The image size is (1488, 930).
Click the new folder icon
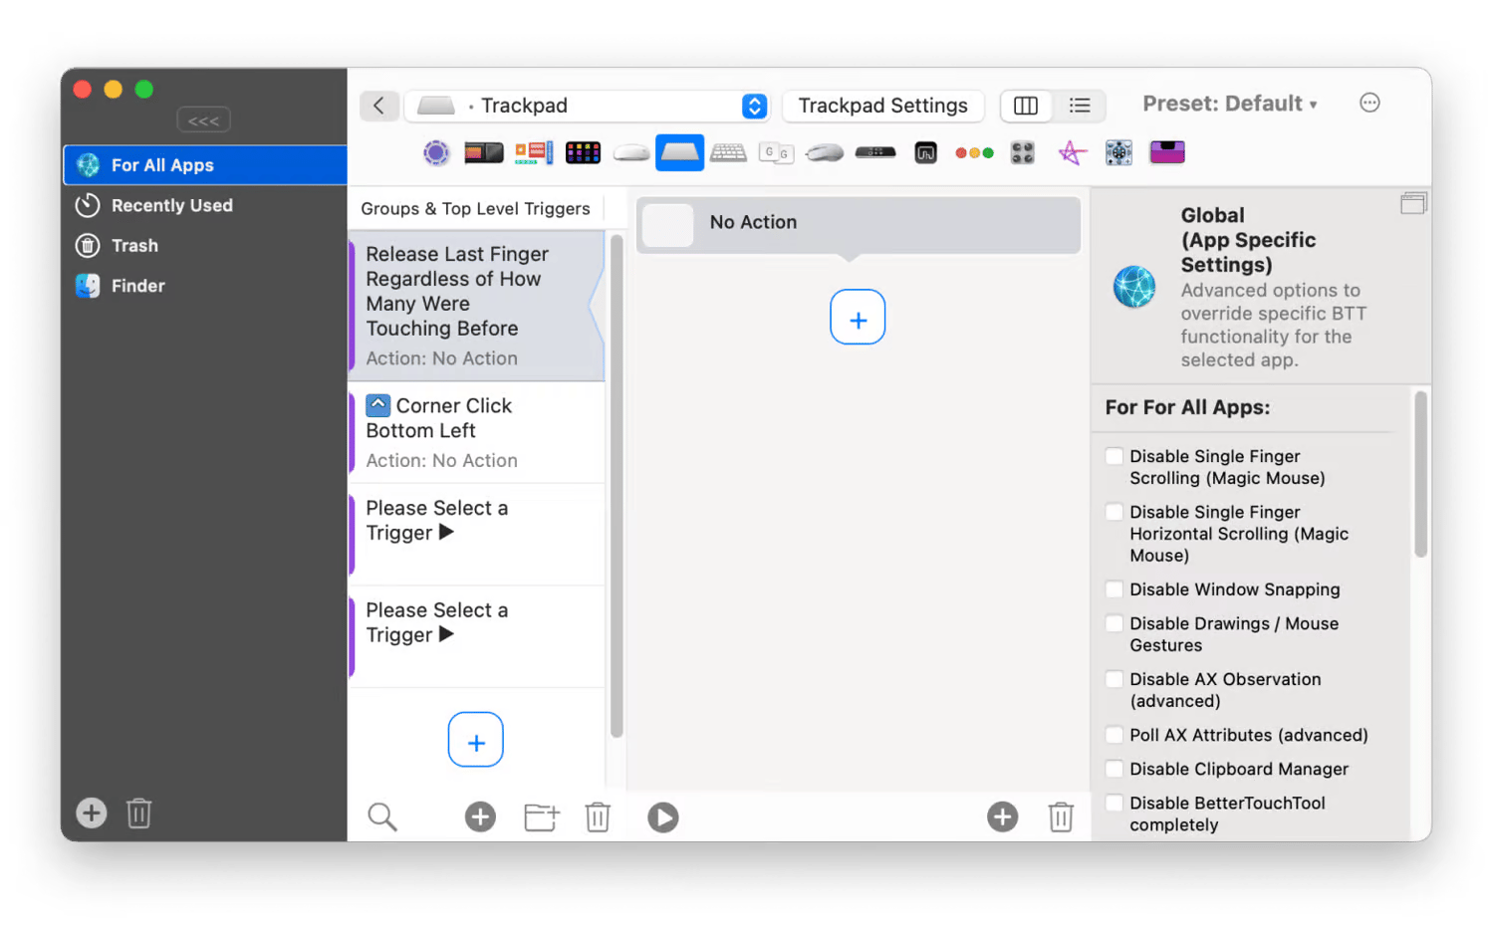[x=541, y=817]
